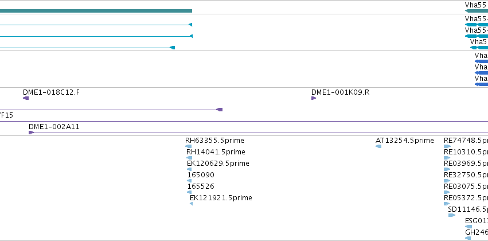
Task: Select the arrow glyph under RE05372
Action: 446,204
